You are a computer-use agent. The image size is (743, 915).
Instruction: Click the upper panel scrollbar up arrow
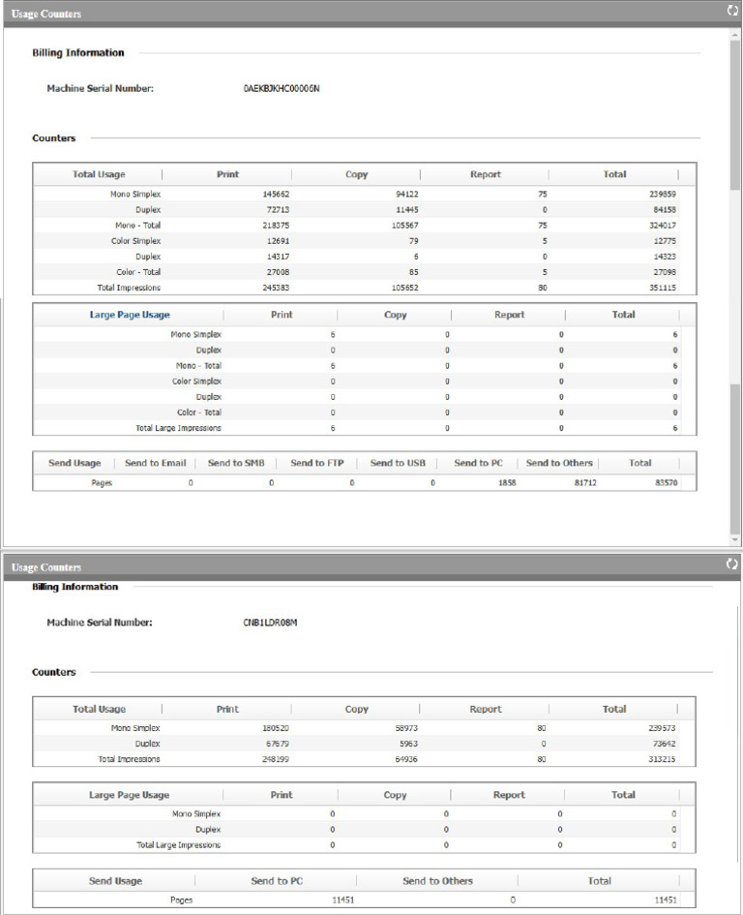735,35
